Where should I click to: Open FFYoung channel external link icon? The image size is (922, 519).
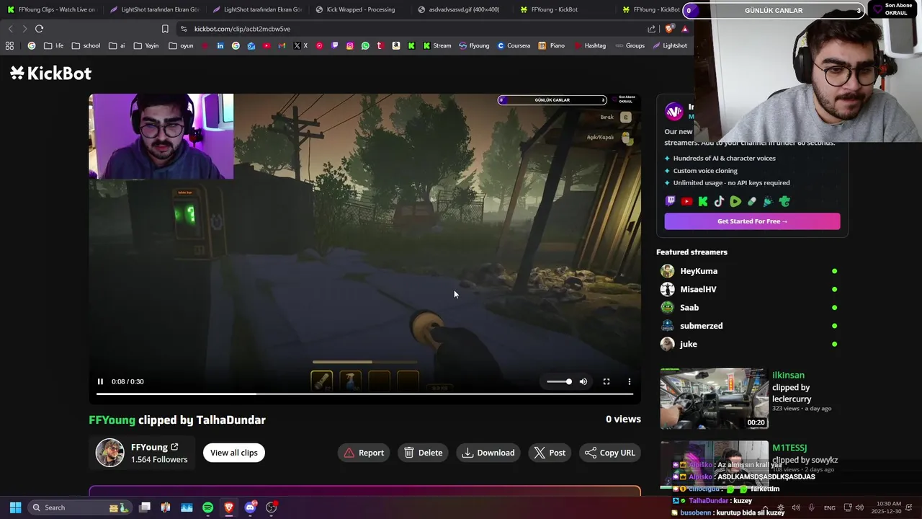point(174,447)
